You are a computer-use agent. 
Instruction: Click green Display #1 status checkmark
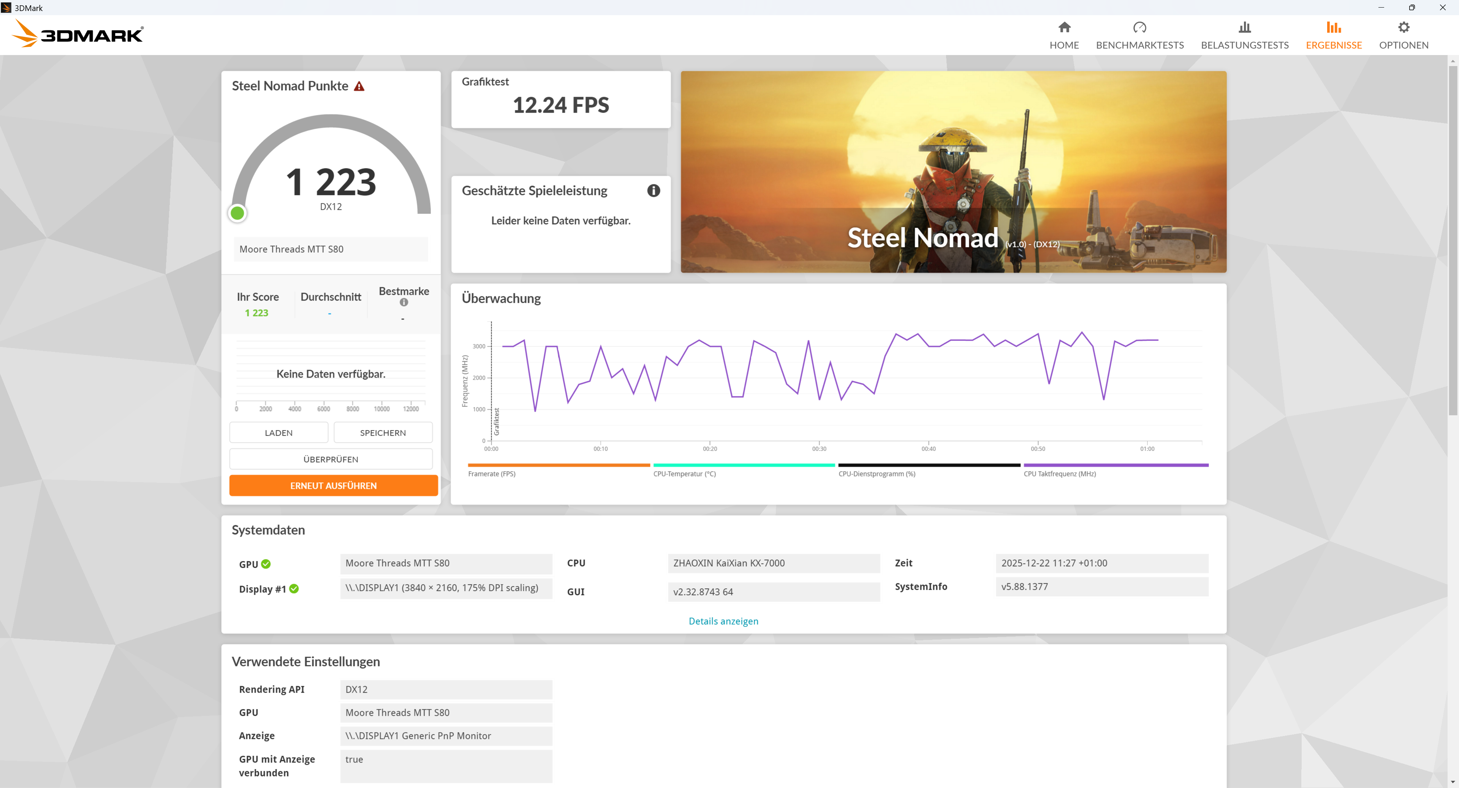click(293, 589)
